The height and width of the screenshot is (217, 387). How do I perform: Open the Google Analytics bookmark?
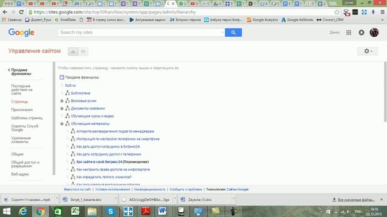(x=262, y=20)
